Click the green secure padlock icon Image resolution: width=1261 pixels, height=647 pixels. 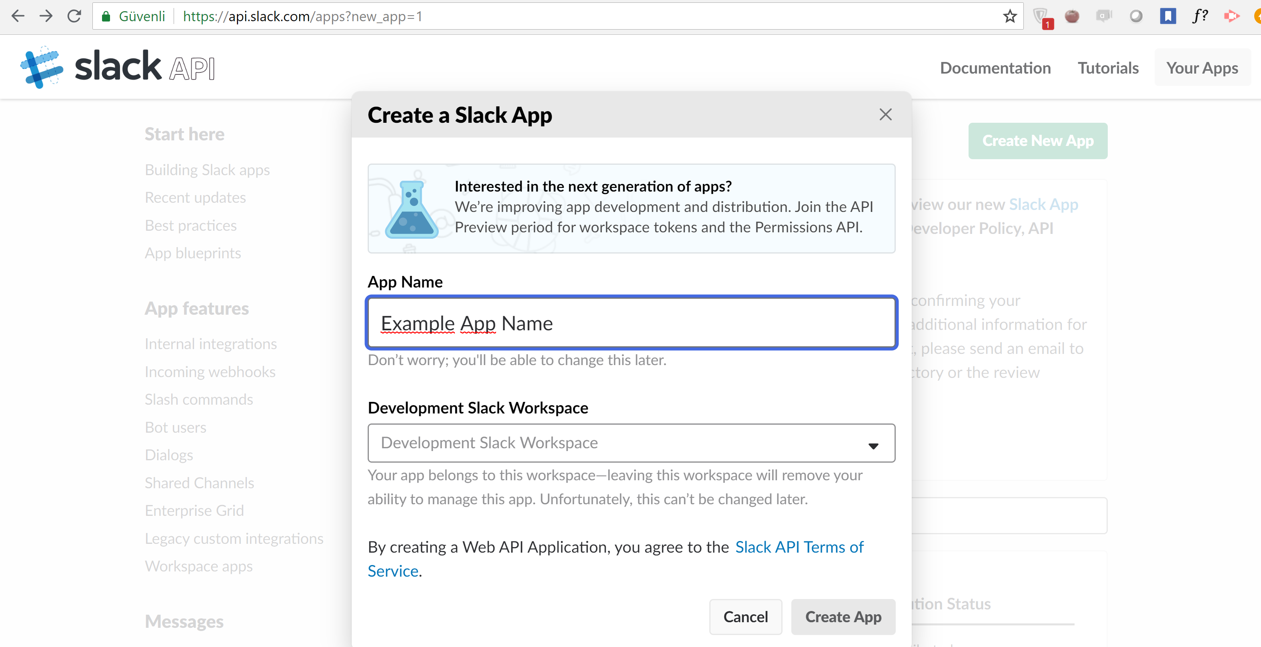(x=106, y=17)
